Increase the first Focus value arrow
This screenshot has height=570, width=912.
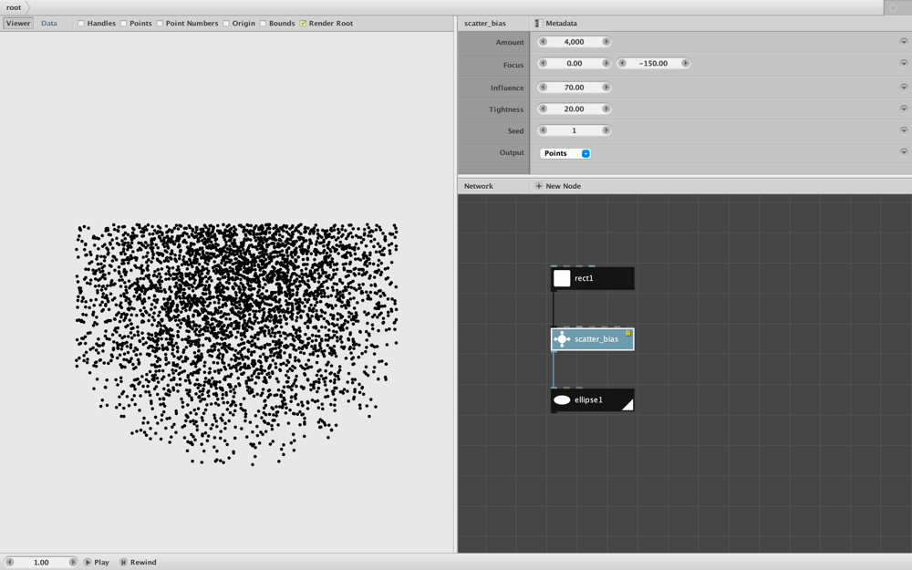(606, 64)
